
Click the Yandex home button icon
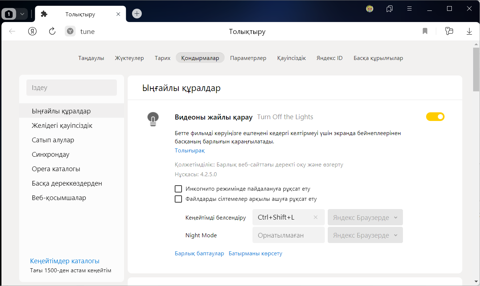pyautogui.click(x=33, y=31)
